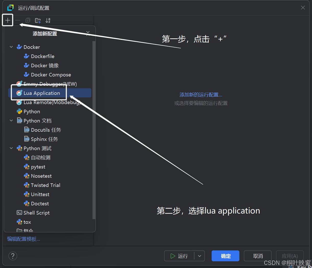The height and width of the screenshot is (268, 312).
Task: Click the 添加新的运行配置... link
Action: [201, 95]
